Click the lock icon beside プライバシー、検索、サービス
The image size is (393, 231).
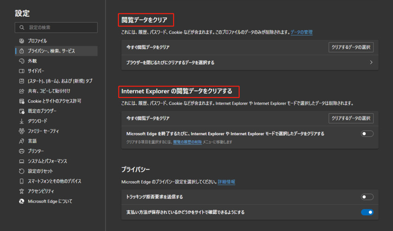[22, 51]
